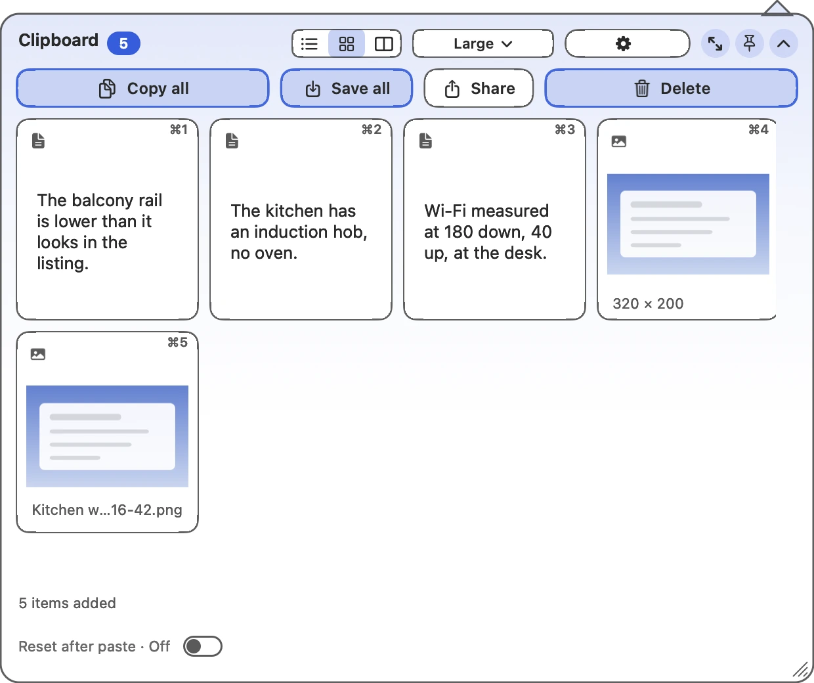Click the expand arrows icon
Screen dimensions: 814x683
tap(716, 44)
